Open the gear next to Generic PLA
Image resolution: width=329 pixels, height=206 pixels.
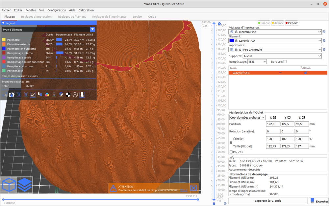coord(324,41)
